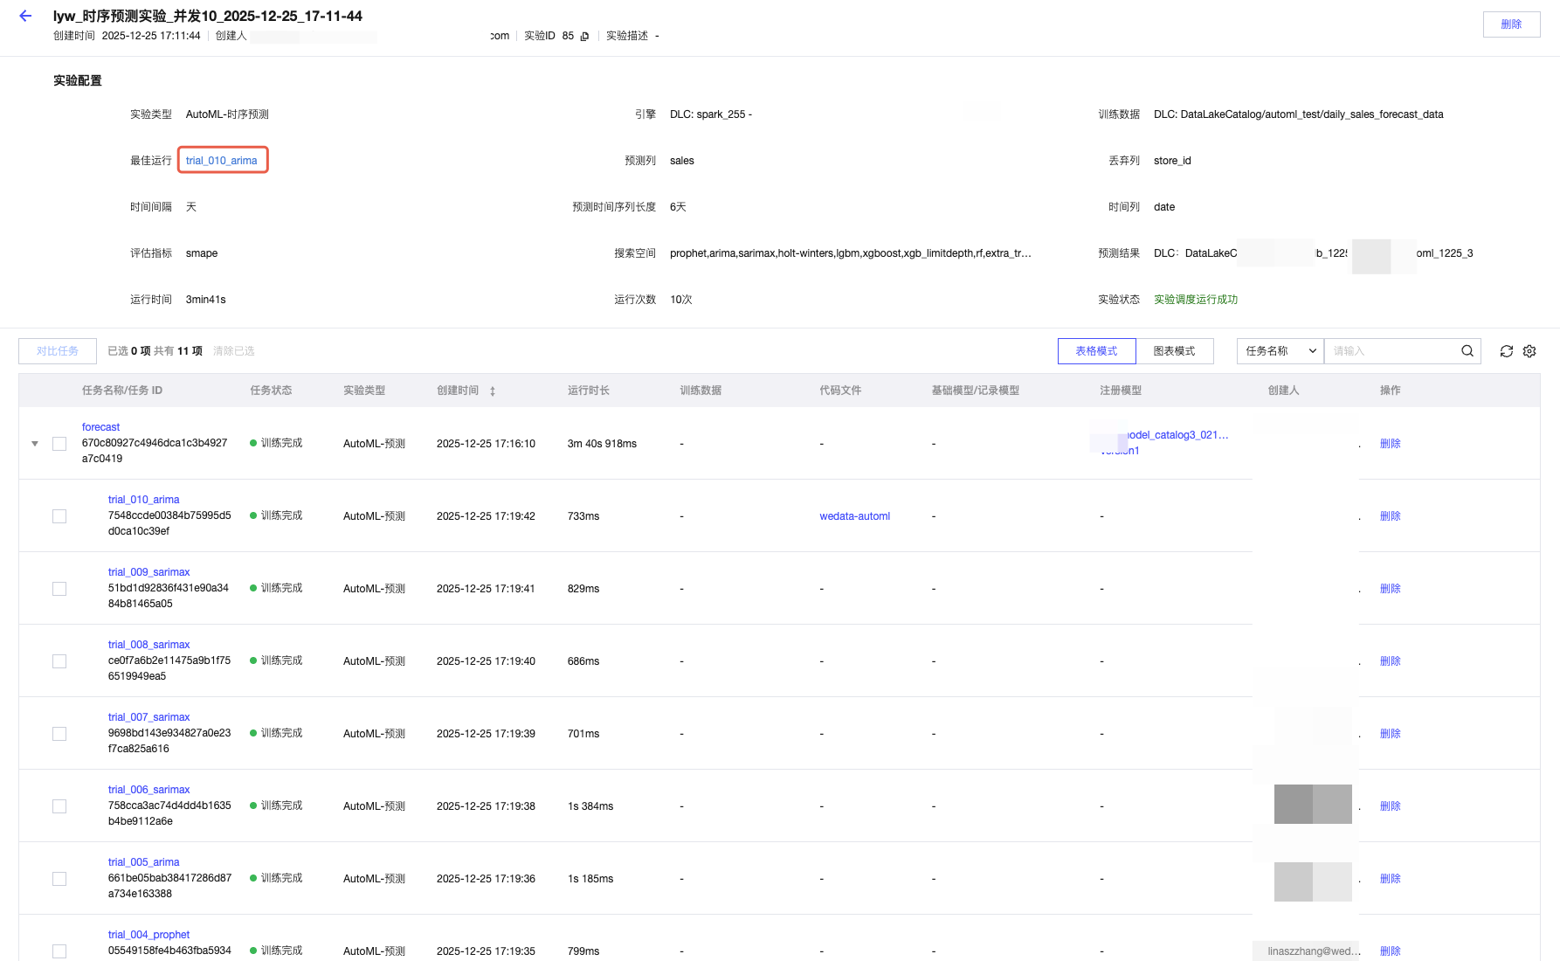Switch to chart mode tab
This screenshot has width=1560, height=961.
(1174, 351)
